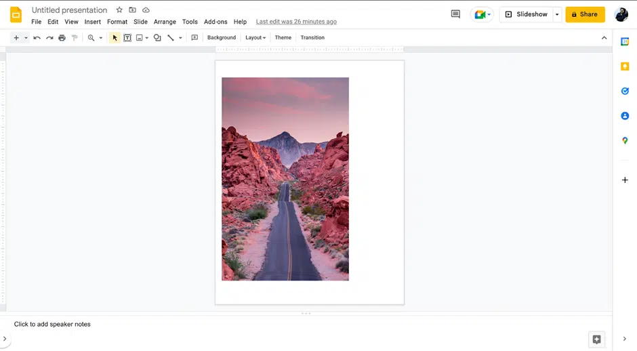Add a comment using toolbar icon
This screenshot has width=637, height=351.
tap(194, 38)
